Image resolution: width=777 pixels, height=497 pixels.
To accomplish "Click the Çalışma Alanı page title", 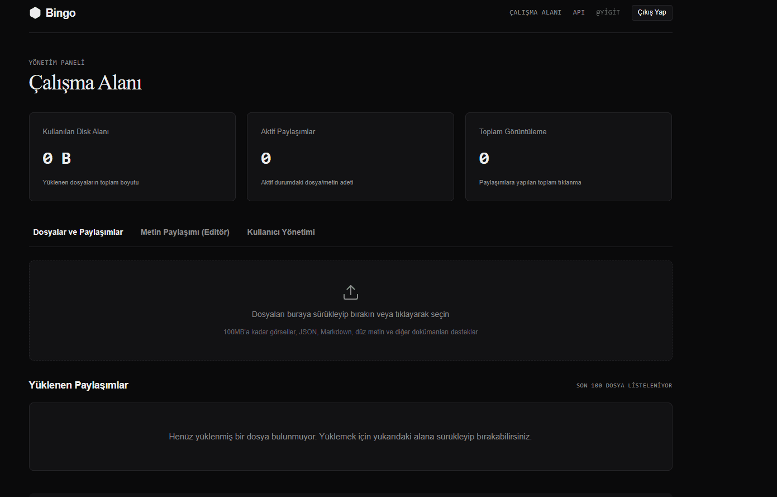I will click(85, 83).
